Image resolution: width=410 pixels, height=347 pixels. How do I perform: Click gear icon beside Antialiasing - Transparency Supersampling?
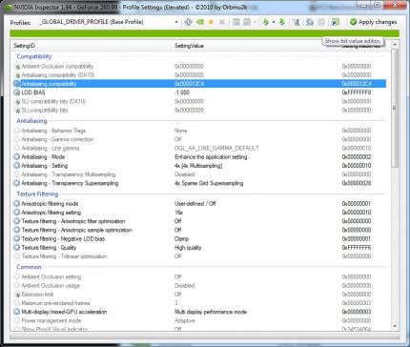(17, 183)
